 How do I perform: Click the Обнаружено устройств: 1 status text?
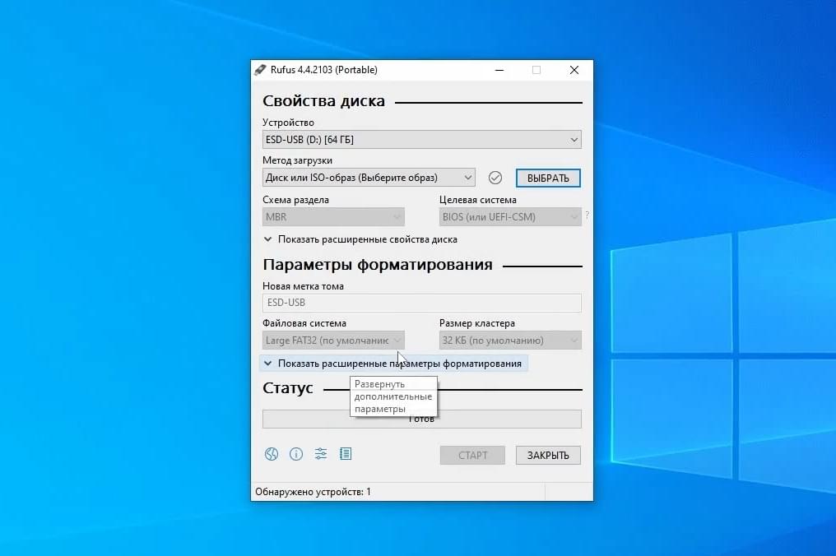point(313,492)
